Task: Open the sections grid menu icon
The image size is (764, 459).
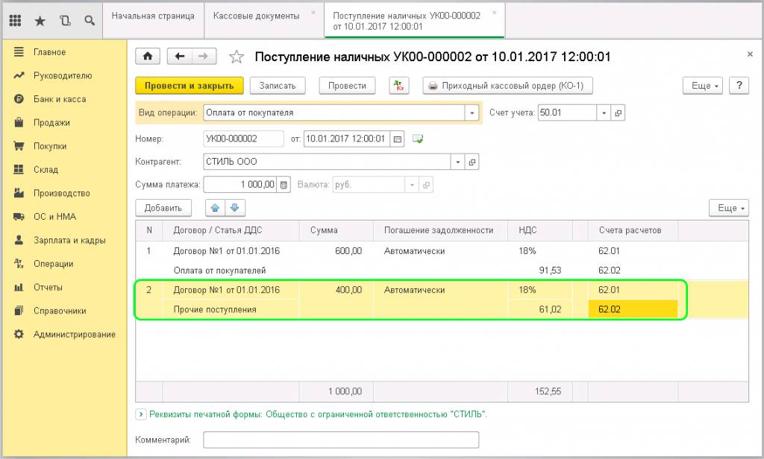Action: click(15, 20)
